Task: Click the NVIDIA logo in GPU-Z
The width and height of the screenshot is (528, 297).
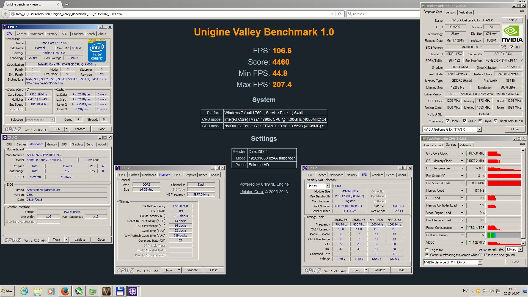Action: (512, 34)
